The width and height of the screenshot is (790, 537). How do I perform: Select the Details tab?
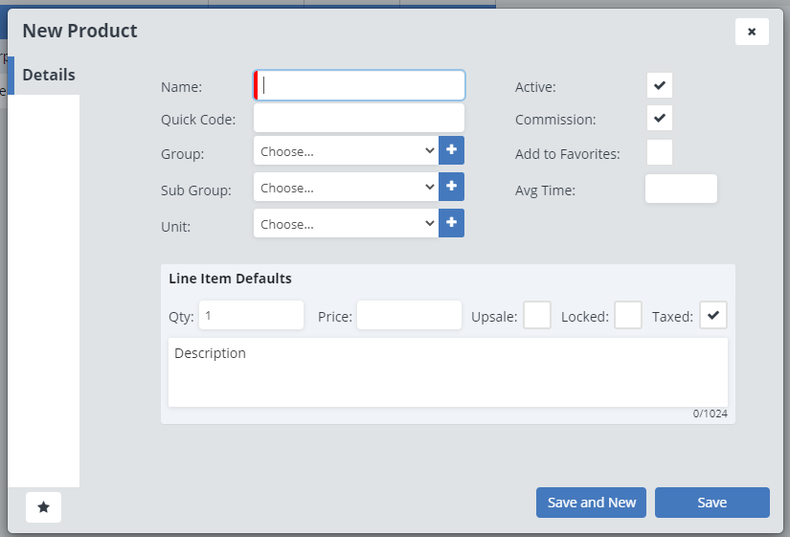(48, 76)
